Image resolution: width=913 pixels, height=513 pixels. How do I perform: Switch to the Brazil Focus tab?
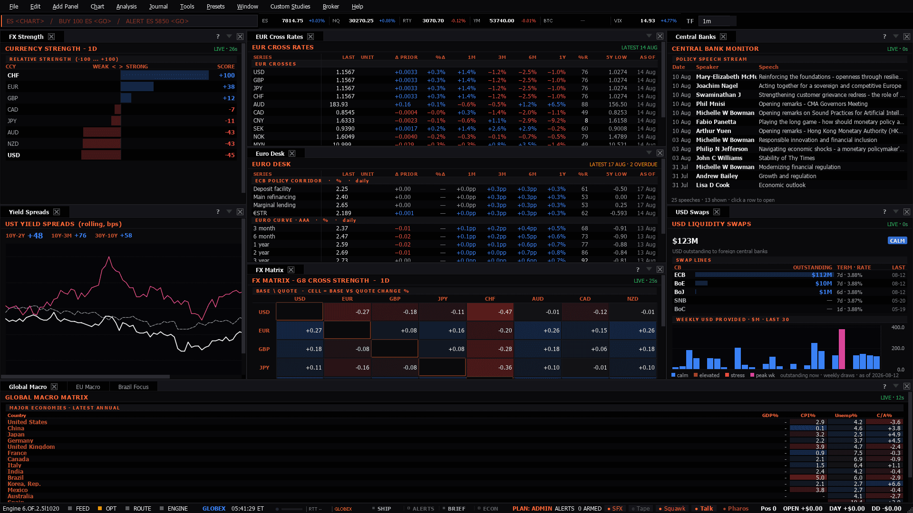pyautogui.click(x=133, y=387)
